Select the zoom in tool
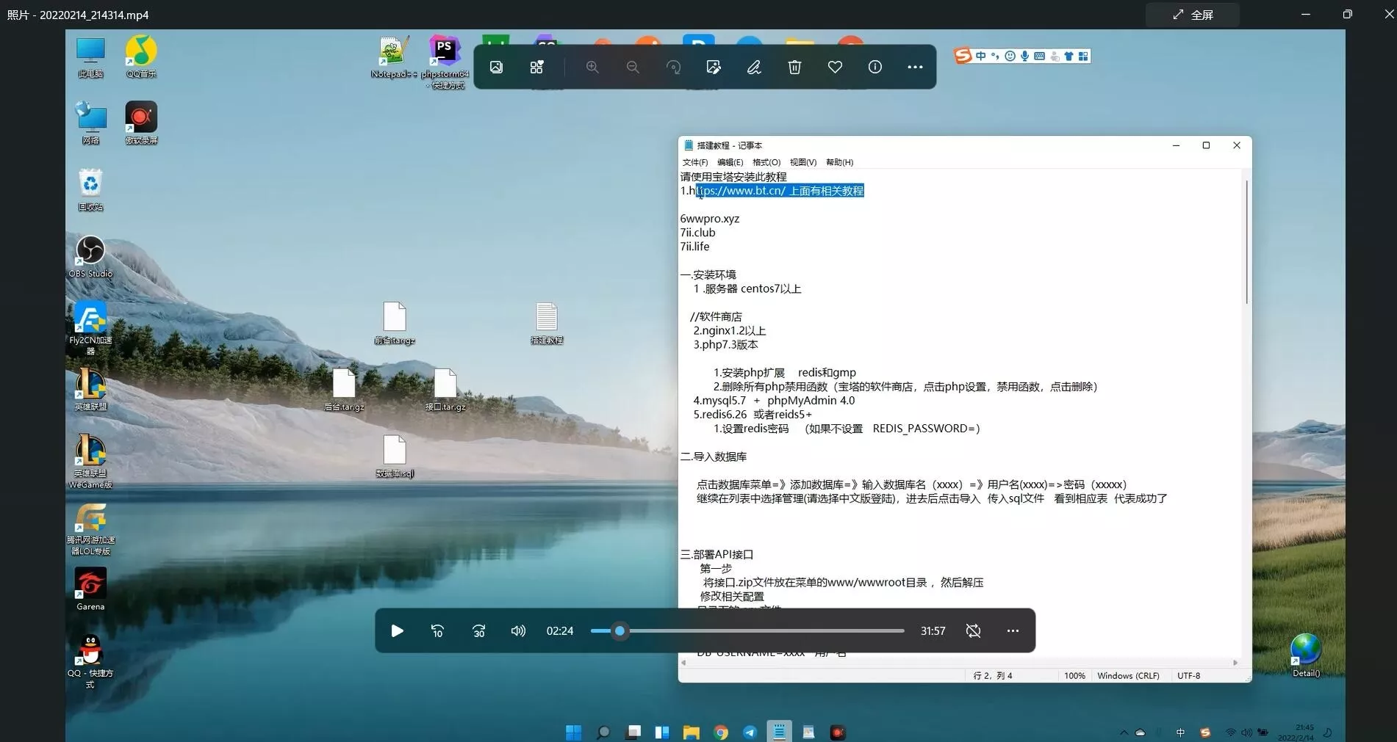Screen dimensions: 1397x742 pyautogui.click(x=592, y=67)
